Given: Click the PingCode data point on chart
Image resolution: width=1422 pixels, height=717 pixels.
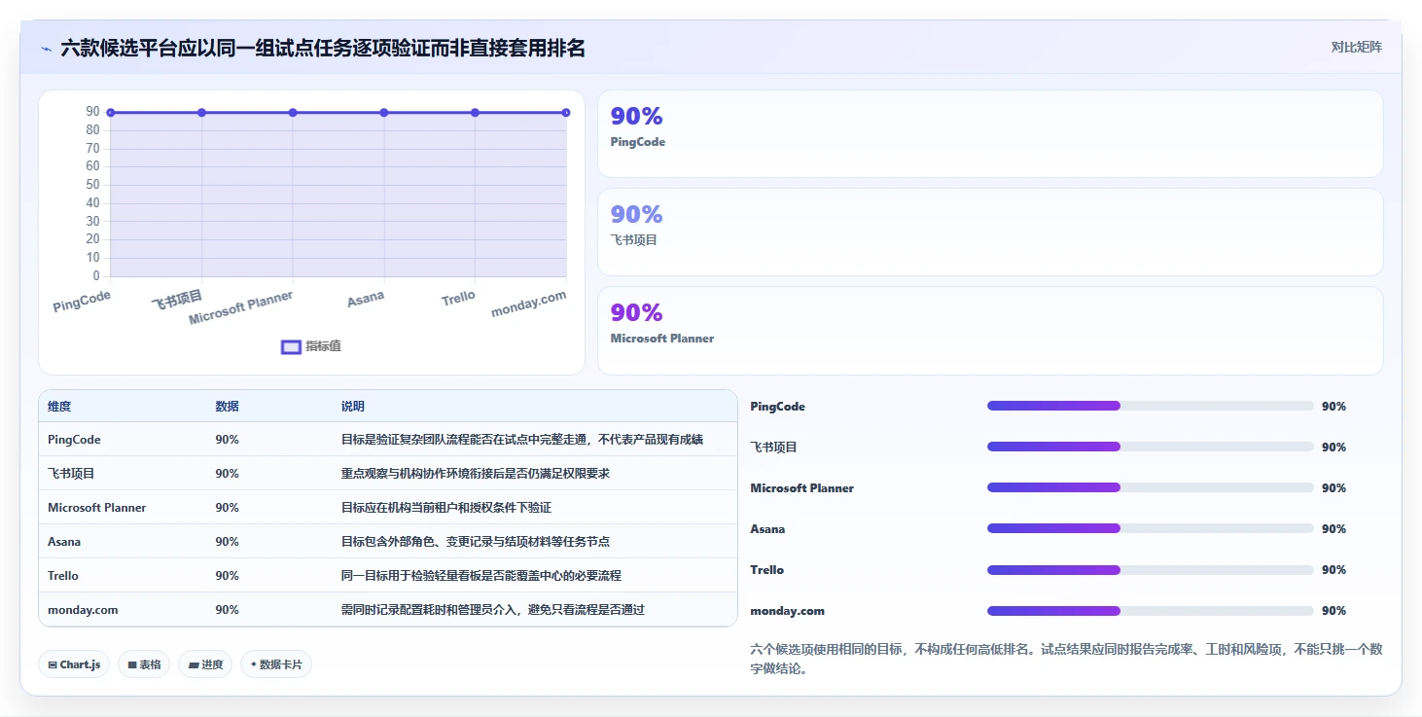Looking at the screenshot, I should coord(111,113).
